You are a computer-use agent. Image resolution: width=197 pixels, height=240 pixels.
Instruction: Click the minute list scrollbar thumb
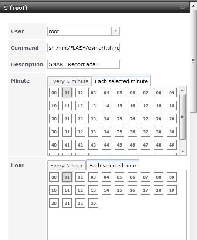(x=183, y=117)
